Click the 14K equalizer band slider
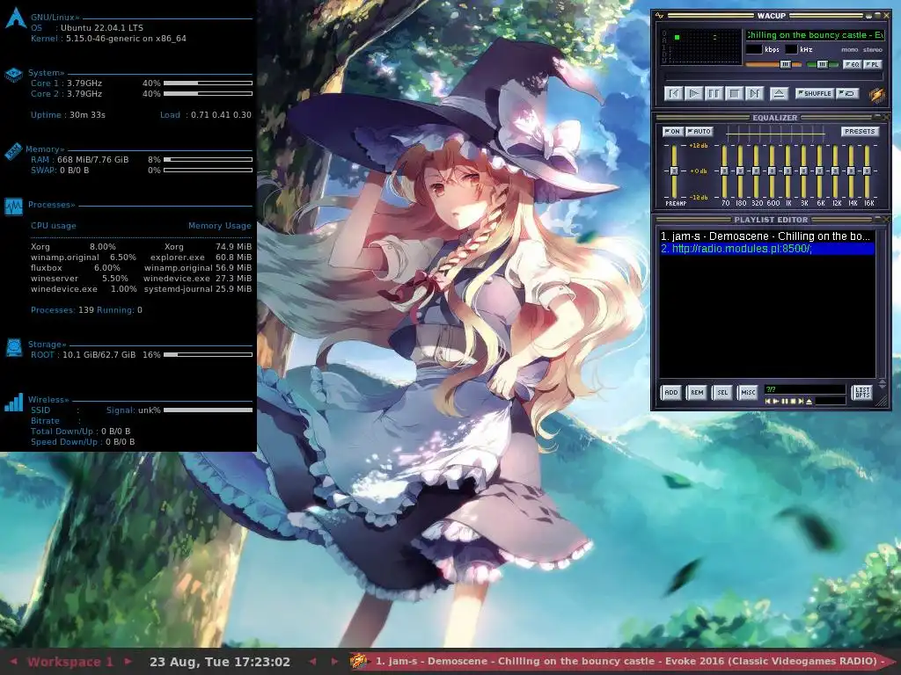This screenshot has height=675, width=901. pyautogui.click(x=852, y=171)
